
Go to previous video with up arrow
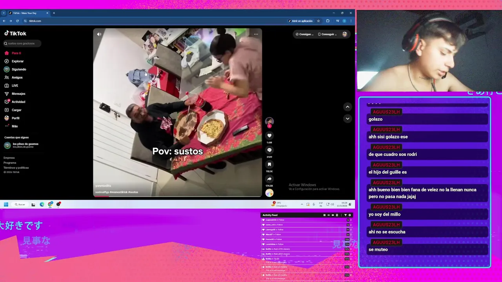tap(347, 107)
